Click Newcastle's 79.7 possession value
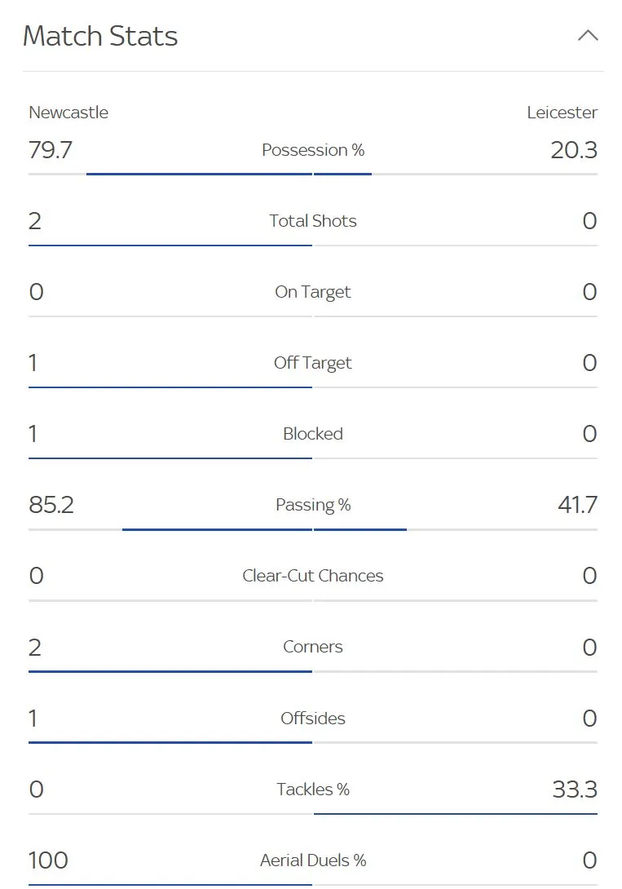 51,150
